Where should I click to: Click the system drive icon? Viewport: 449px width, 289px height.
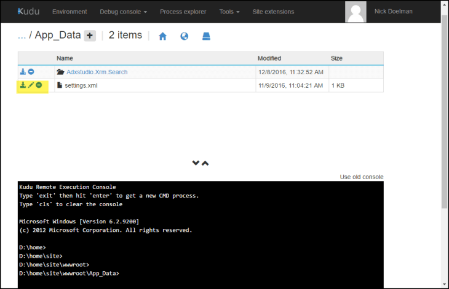(207, 36)
